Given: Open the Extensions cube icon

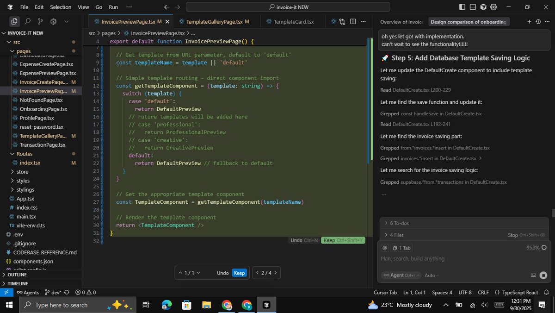Looking at the screenshot, I should 53,21.
